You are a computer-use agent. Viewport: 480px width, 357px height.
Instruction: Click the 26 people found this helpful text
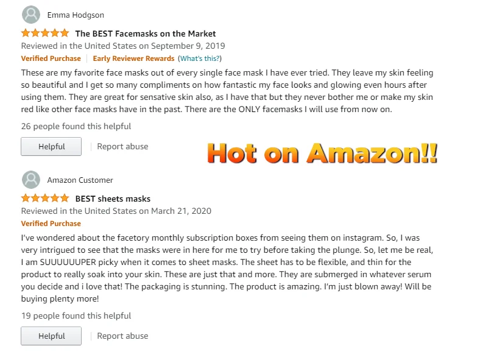click(x=76, y=126)
